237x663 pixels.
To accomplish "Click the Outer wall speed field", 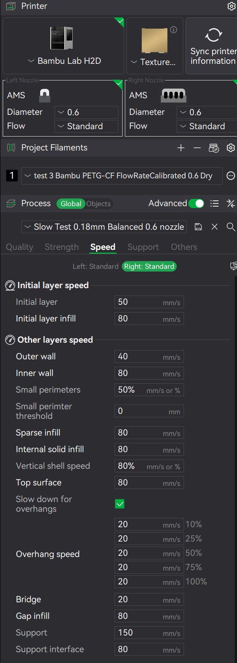I will tap(149, 357).
